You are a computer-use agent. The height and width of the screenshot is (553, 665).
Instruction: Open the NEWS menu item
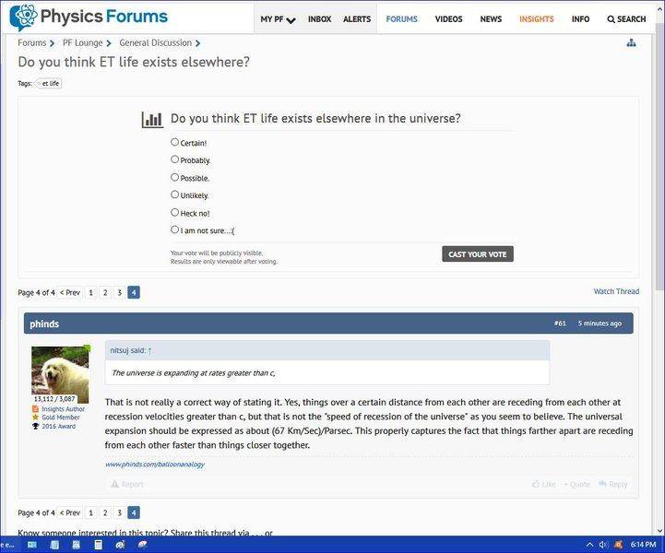point(491,19)
